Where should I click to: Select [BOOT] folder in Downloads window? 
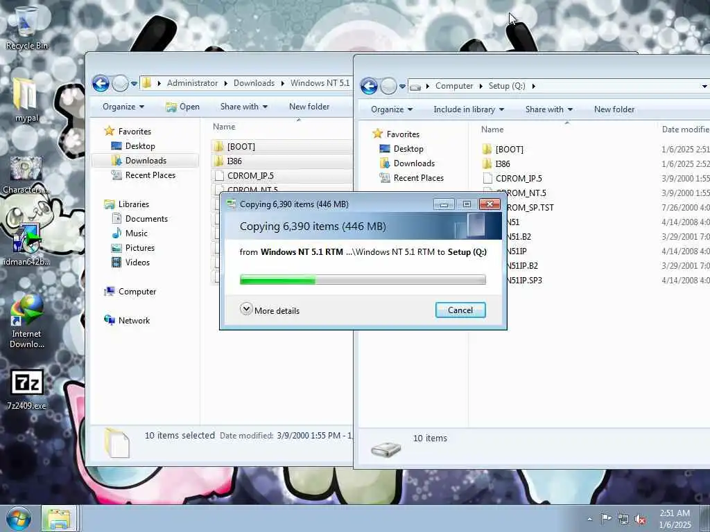pos(282,147)
